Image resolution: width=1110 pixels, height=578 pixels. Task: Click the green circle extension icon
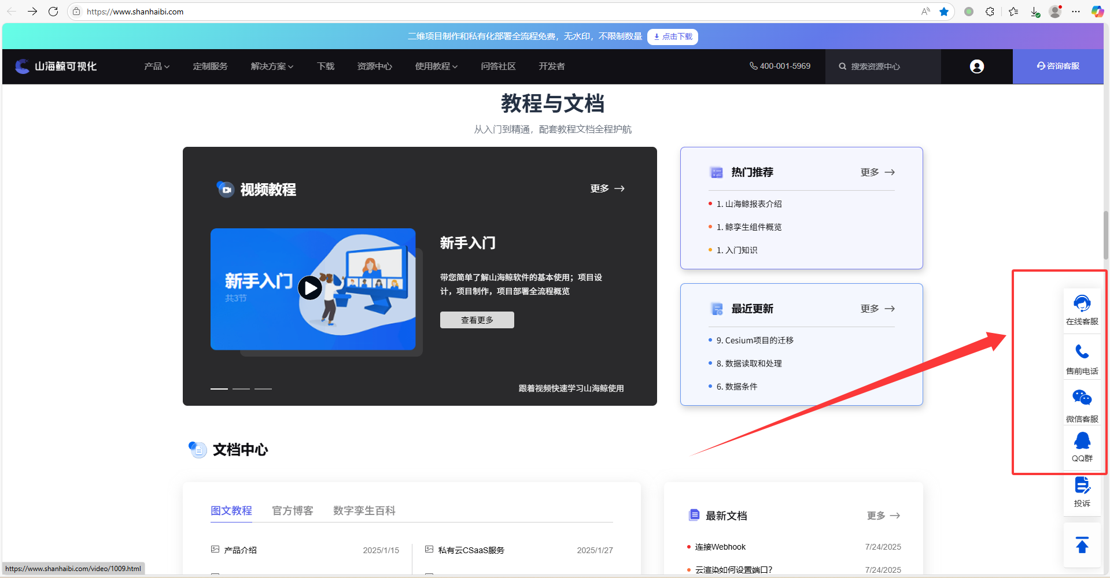(969, 12)
